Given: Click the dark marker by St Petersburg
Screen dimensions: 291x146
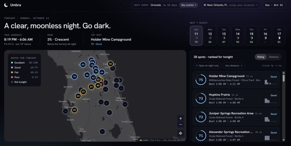Looking at the screenshot, I should coord(65,111).
